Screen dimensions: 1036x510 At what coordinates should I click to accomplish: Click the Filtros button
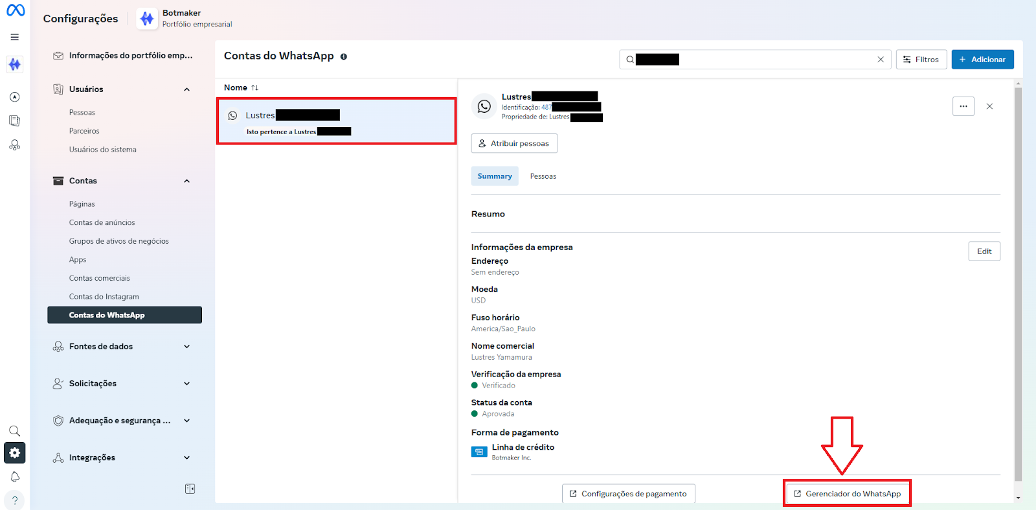[921, 60]
